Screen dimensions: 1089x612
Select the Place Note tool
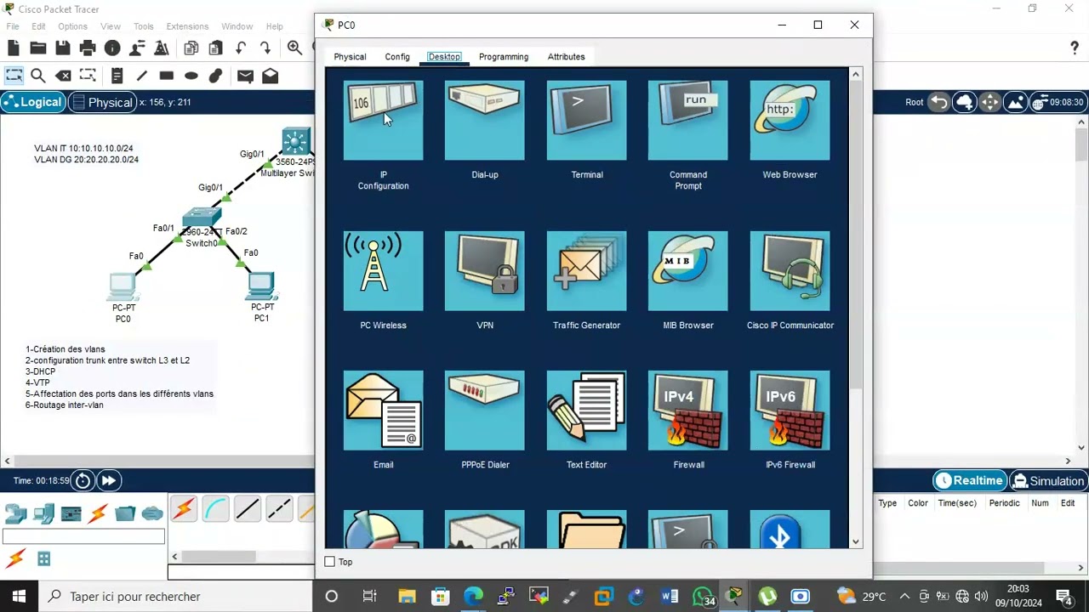tap(117, 76)
